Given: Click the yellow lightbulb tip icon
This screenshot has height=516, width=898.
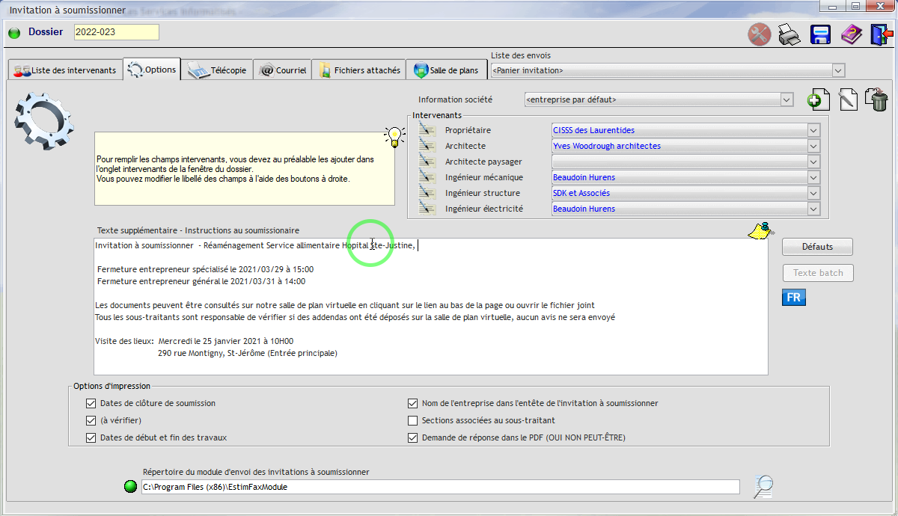Looking at the screenshot, I should pos(394,135).
